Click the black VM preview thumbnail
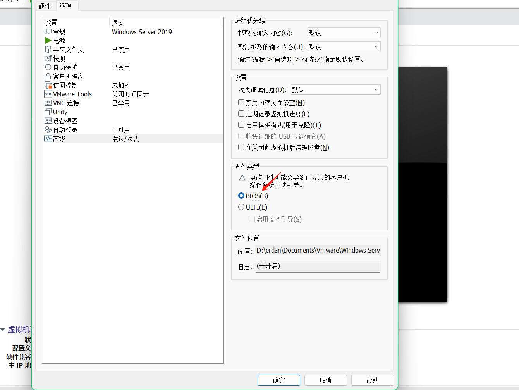Viewport: 519px width, 390px height. click(423, 184)
